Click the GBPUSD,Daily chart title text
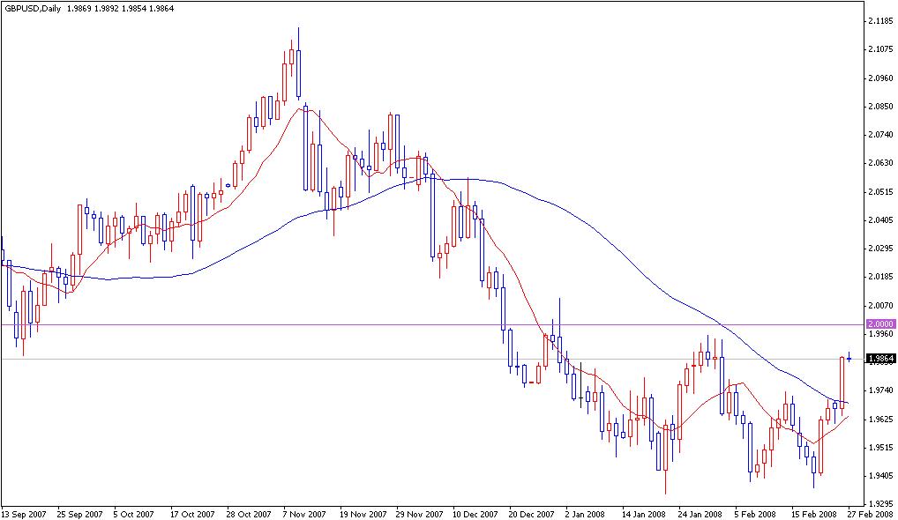The height and width of the screenshot is (520, 898). coord(33,9)
